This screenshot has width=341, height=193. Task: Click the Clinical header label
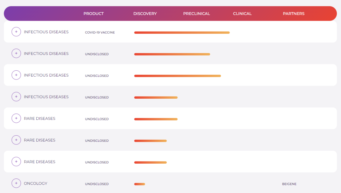242,14
